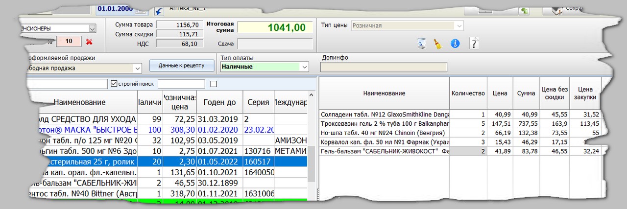Click the recycle bin delete icon
The height and width of the screenshot is (209, 627).
pyautogui.click(x=421, y=44)
